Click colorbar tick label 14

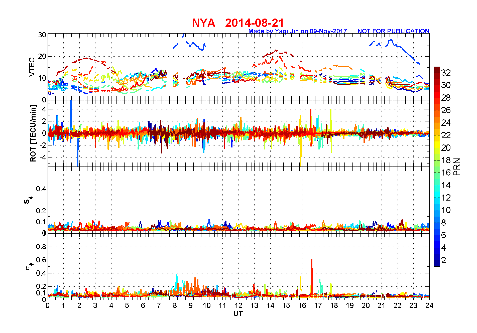click(x=446, y=185)
